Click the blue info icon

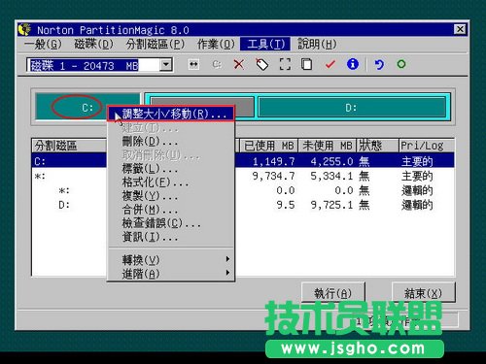coord(353,64)
